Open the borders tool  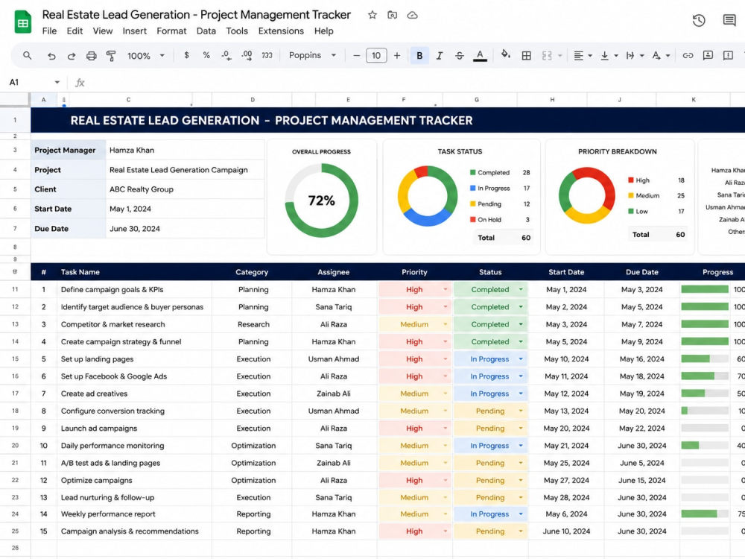pyautogui.click(x=527, y=56)
